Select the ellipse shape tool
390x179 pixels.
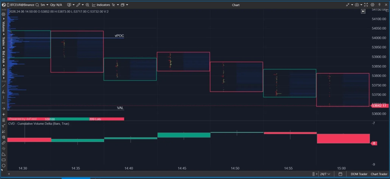pyautogui.click(x=3, y=166)
